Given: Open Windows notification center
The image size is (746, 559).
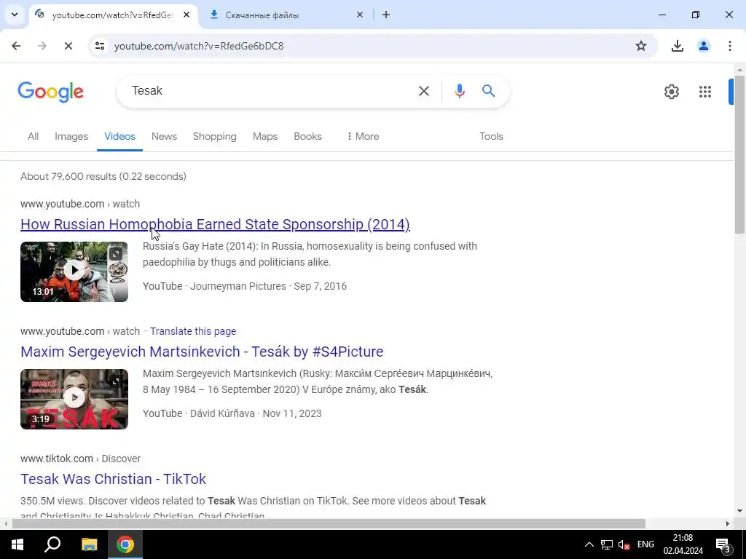Looking at the screenshot, I should pyautogui.click(x=723, y=544).
